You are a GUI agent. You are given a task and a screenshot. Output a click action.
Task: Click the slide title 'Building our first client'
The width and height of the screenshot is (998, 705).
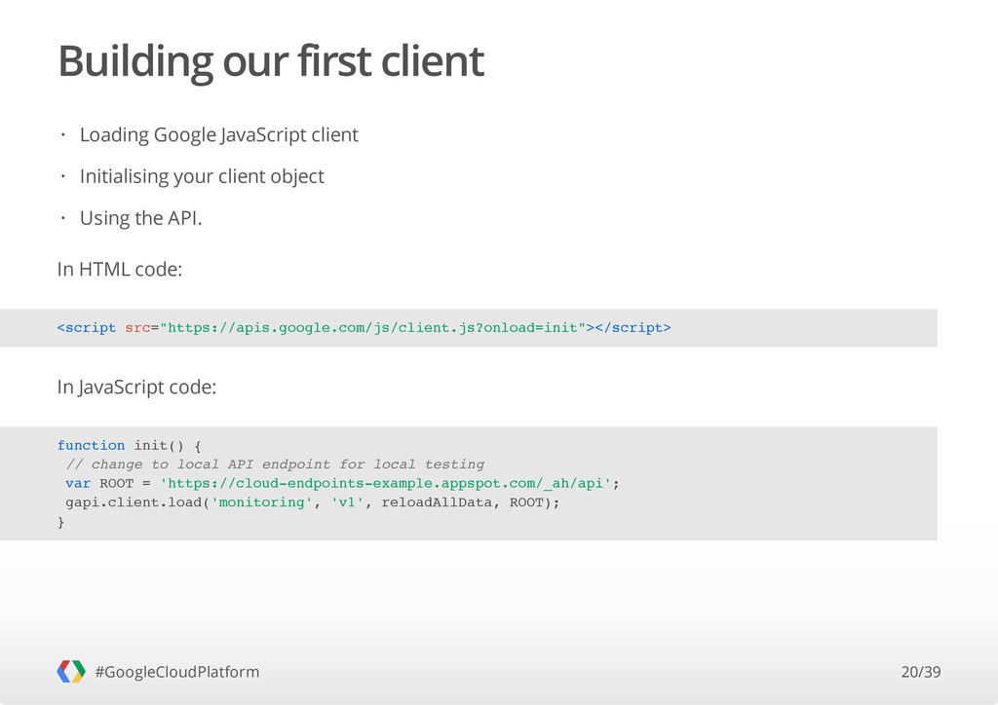pos(271,61)
